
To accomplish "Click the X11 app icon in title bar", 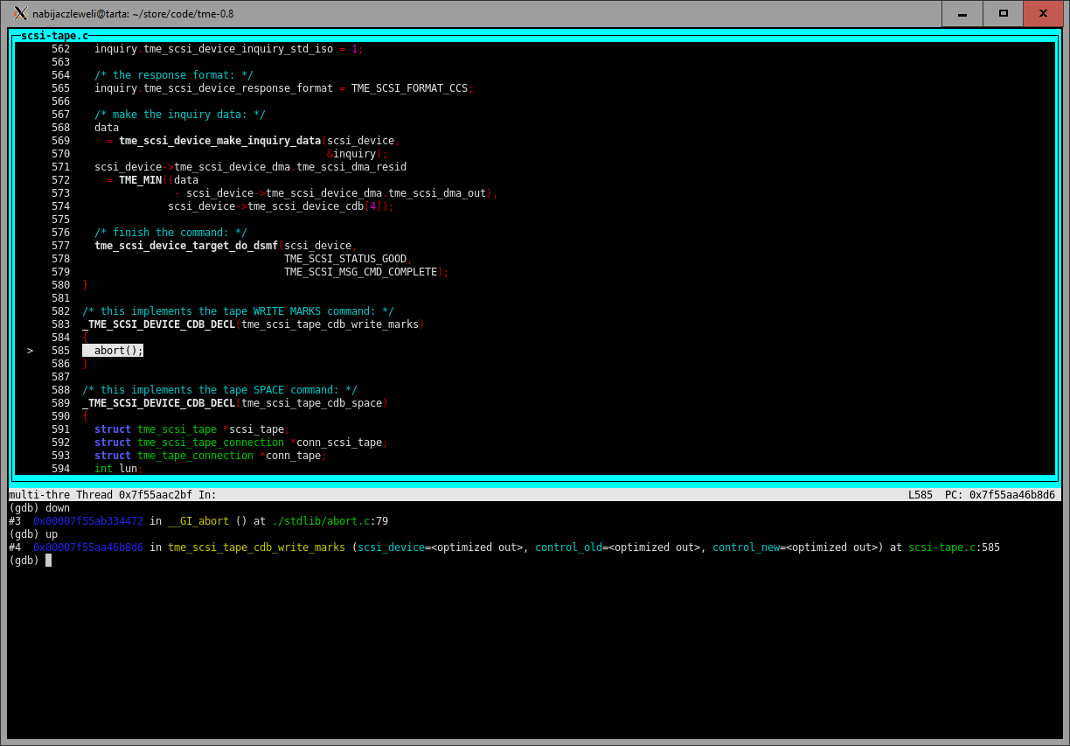I will point(20,13).
